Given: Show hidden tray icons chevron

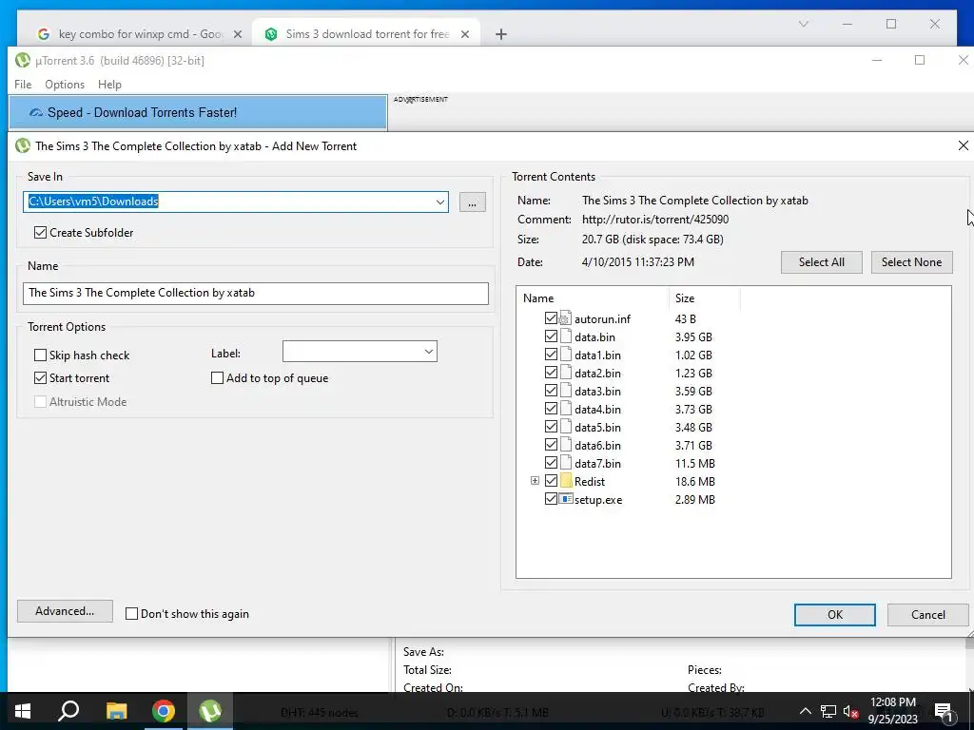Looking at the screenshot, I should pyautogui.click(x=805, y=711).
